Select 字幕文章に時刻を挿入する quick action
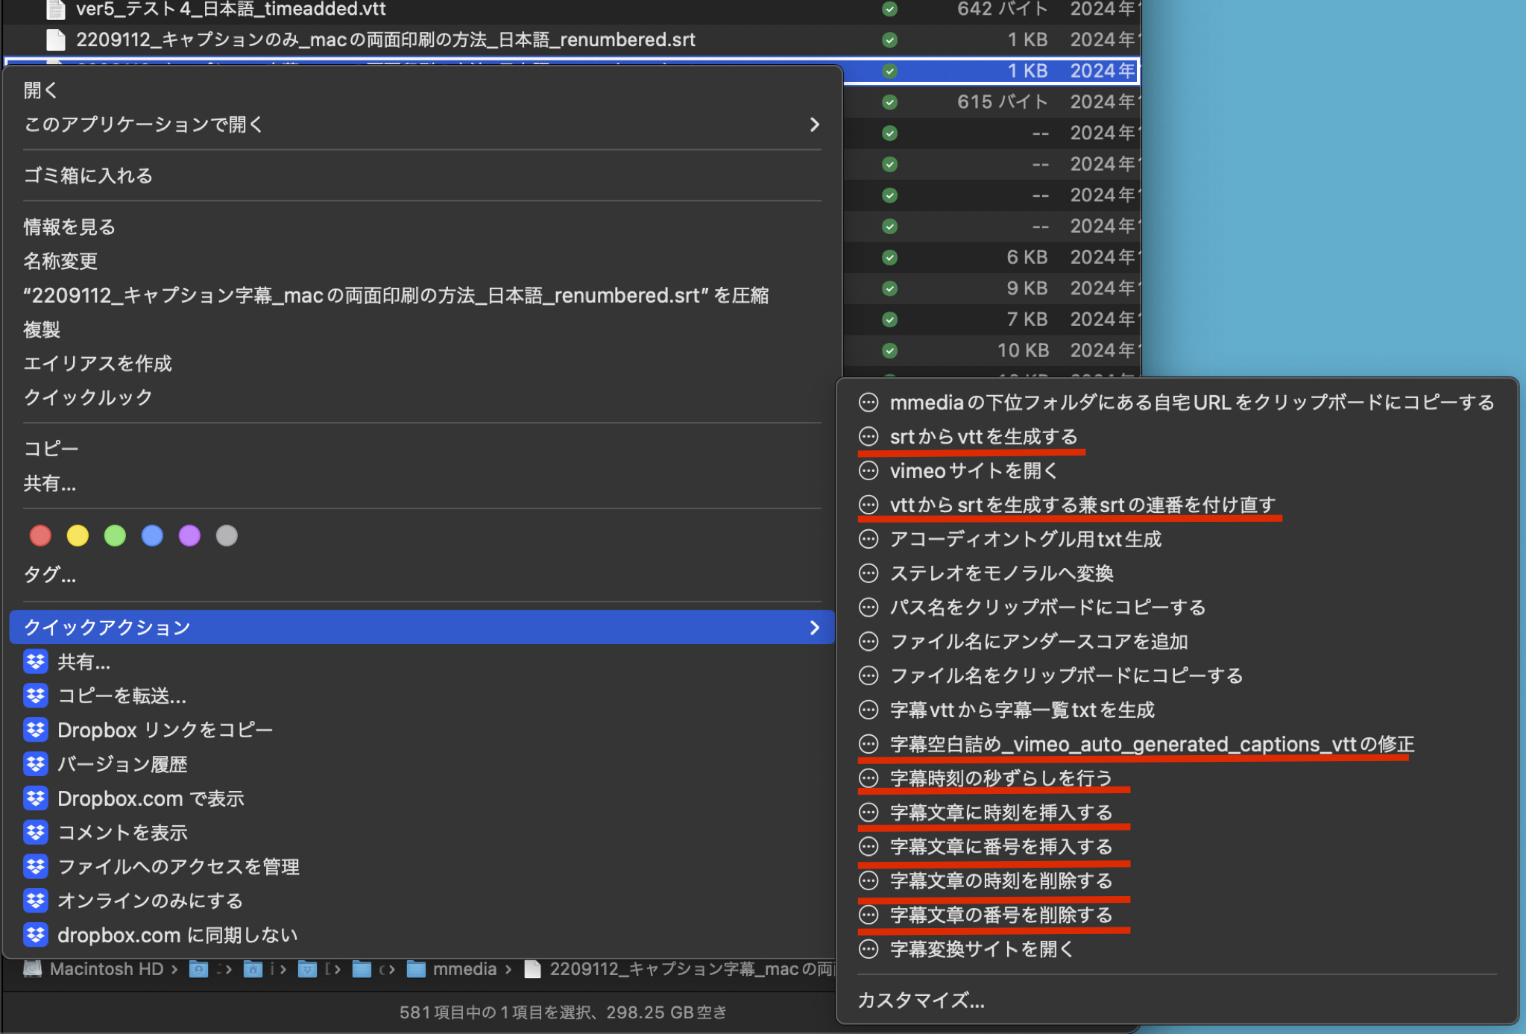 [1000, 813]
